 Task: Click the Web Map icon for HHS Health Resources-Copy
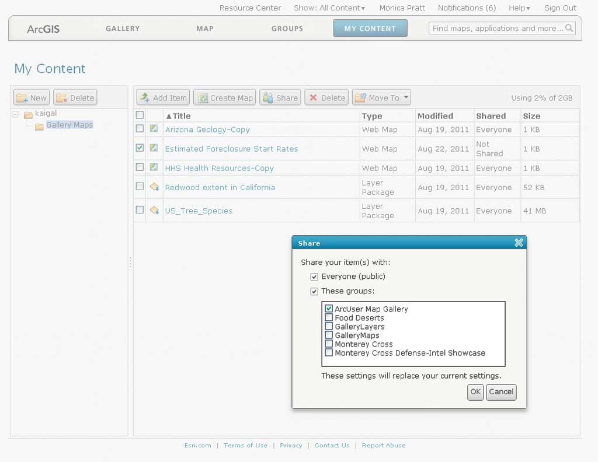click(x=154, y=167)
